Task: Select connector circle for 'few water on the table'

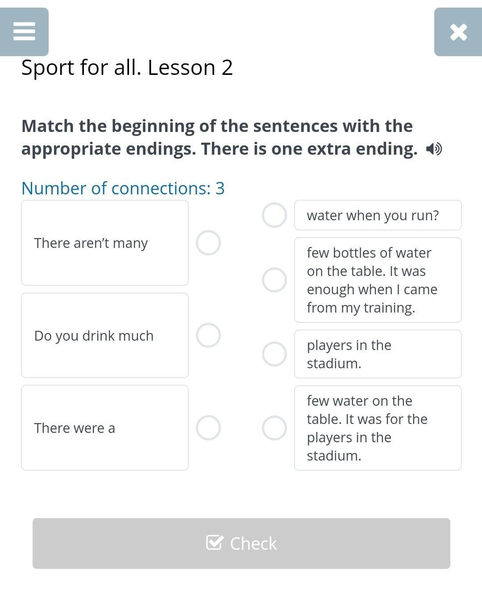Action: pyautogui.click(x=274, y=428)
